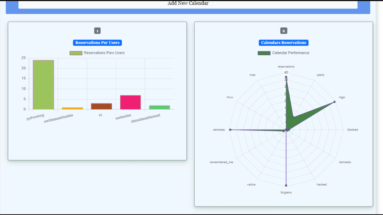Click the forgiens radar axis label

(286, 193)
